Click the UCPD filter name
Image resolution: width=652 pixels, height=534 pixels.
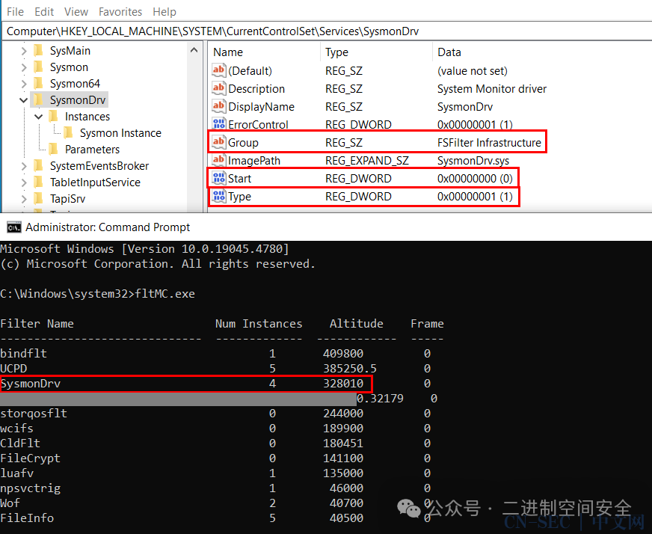click(x=13, y=369)
